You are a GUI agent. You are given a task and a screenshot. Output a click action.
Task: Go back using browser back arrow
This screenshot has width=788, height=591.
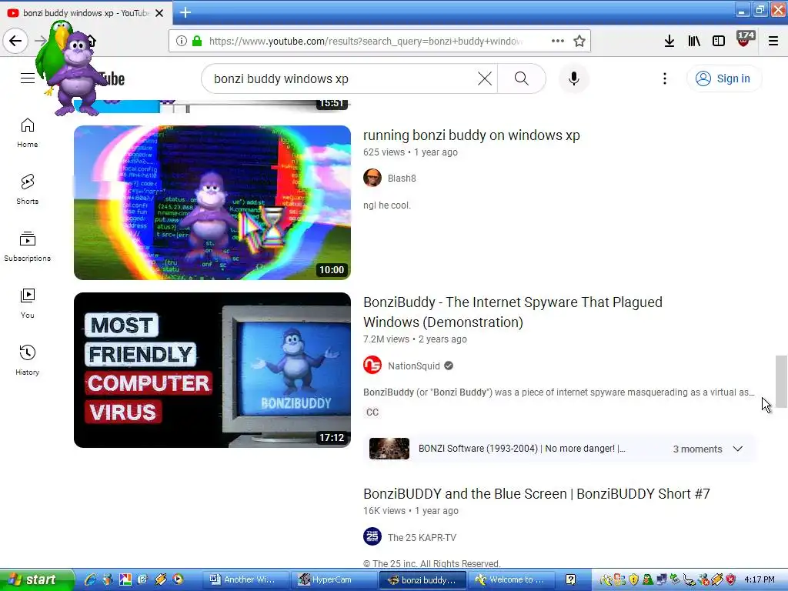tap(15, 41)
